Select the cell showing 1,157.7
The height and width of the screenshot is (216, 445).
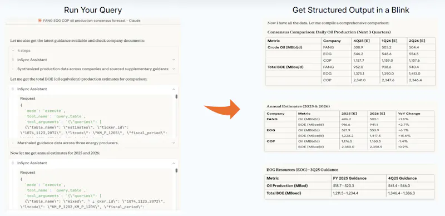click(x=365, y=61)
